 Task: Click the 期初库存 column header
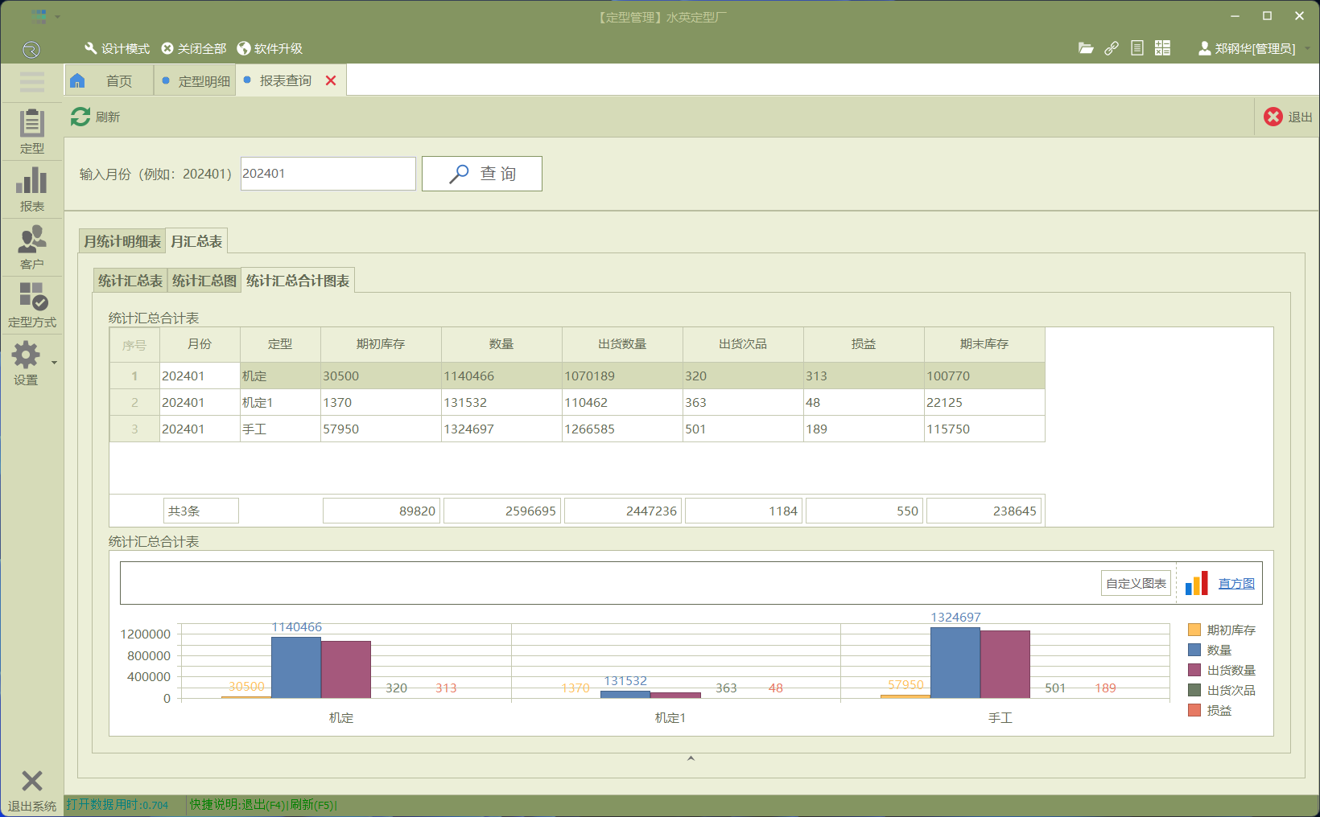[381, 344]
